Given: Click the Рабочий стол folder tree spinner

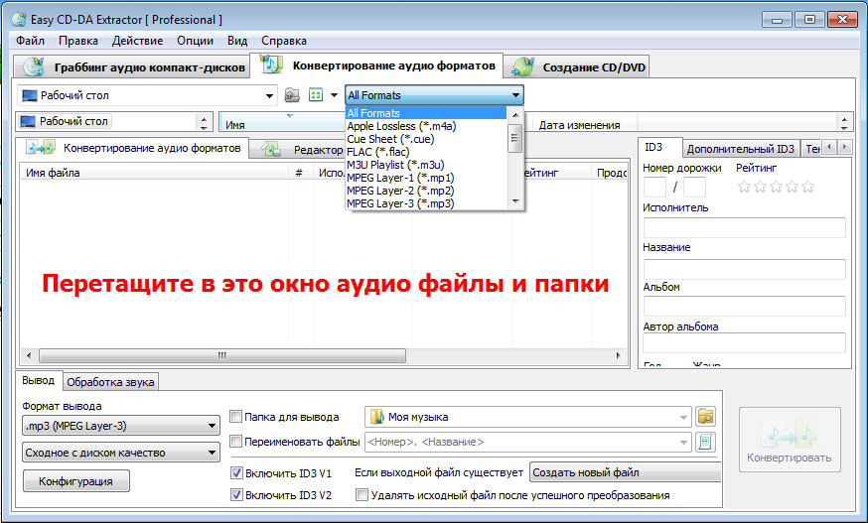Looking at the screenshot, I should (204, 122).
